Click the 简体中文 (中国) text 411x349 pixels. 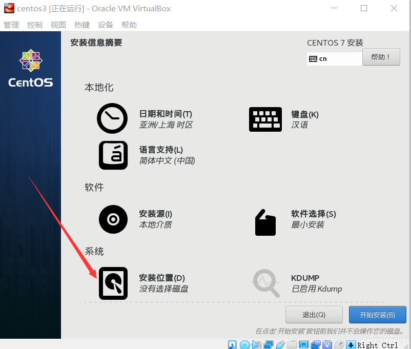tap(167, 160)
